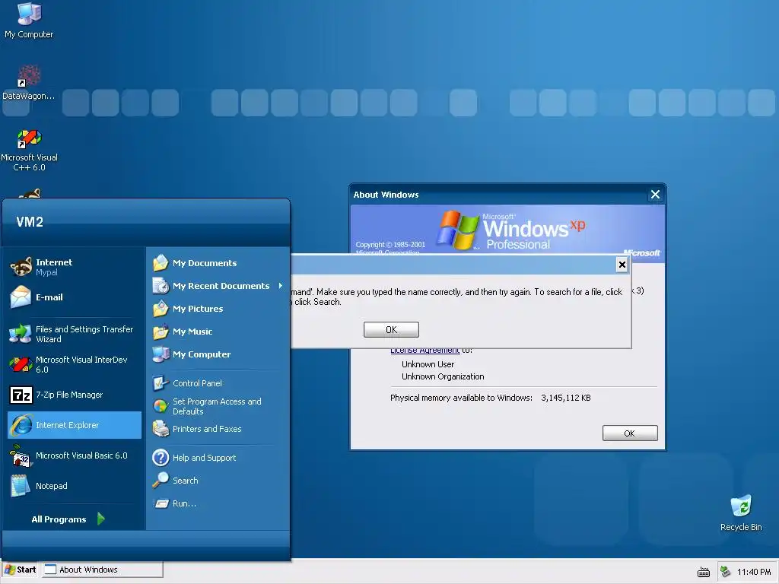Choose the All Programs label
779x584 pixels.
pyautogui.click(x=59, y=519)
